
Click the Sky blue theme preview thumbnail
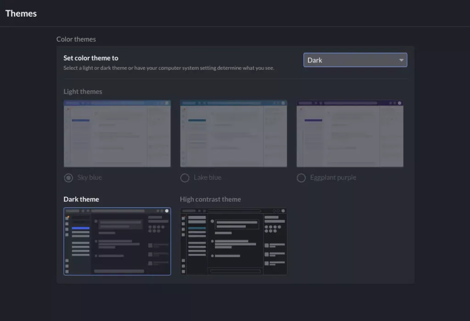point(117,133)
